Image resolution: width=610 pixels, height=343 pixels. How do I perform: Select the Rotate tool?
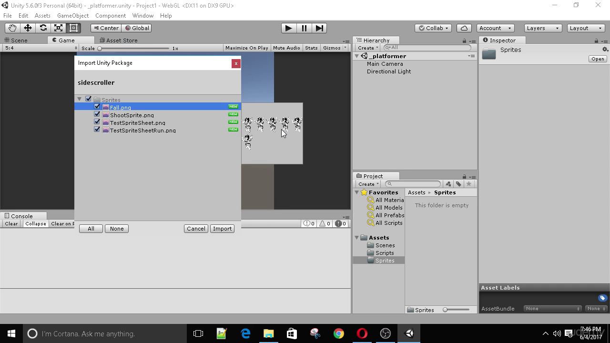pyautogui.click(x=43, y=28)
